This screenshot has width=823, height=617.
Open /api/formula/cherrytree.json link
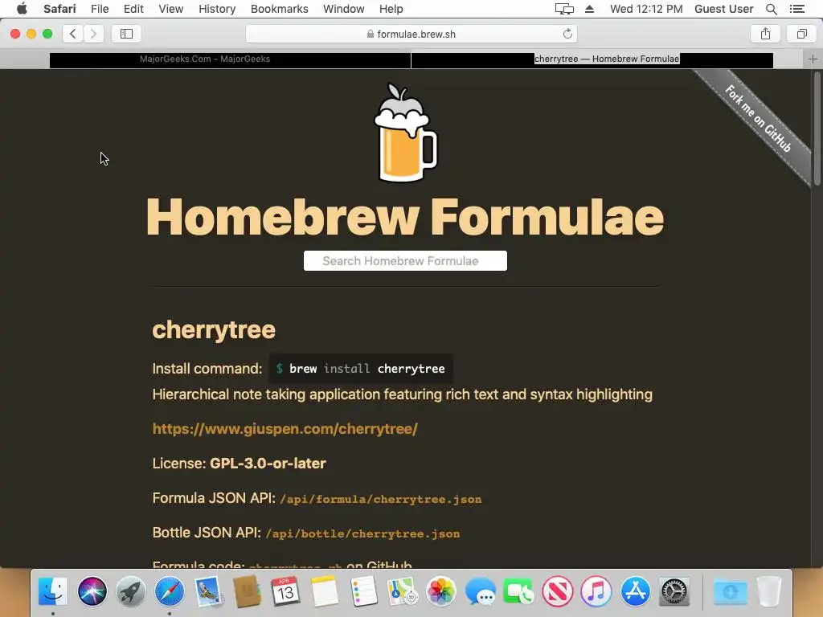point(380,499)
